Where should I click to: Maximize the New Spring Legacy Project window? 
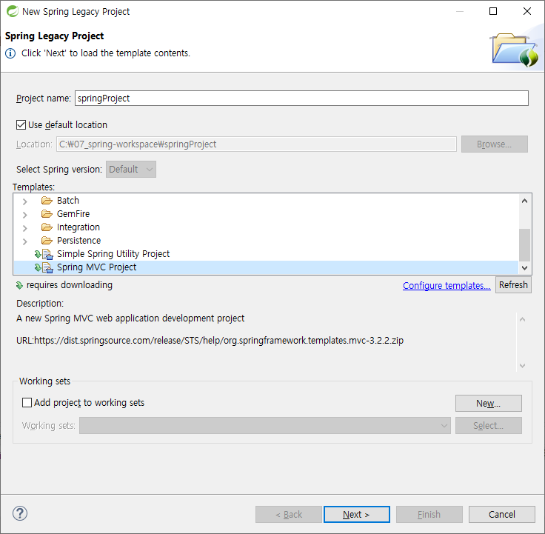(493, 11)
